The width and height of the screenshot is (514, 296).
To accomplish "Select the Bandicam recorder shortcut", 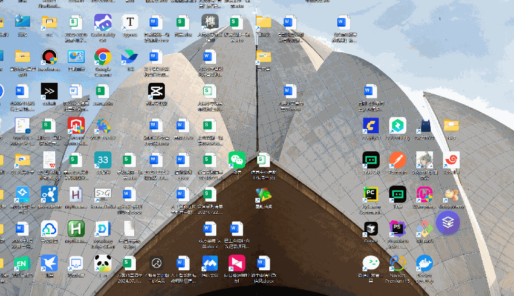I will 49,57.
